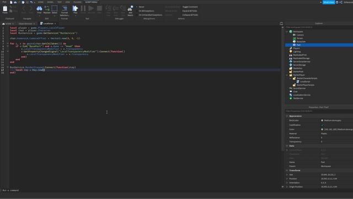This screenshot has width=353, height=199.
Task: Open the VIEW ribbon tab
Action: 67,2
